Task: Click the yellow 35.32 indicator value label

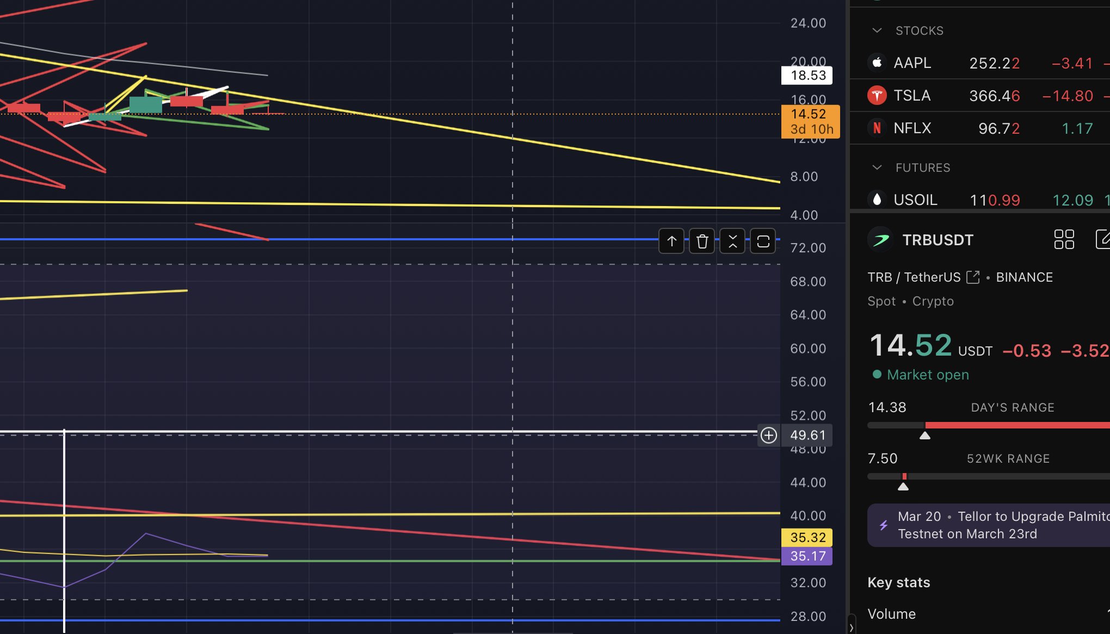Action: tap(807, 537)
